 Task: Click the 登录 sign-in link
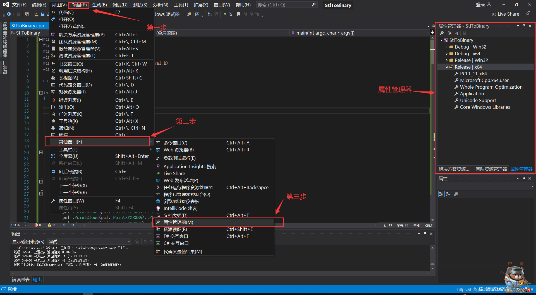(480, 5)
